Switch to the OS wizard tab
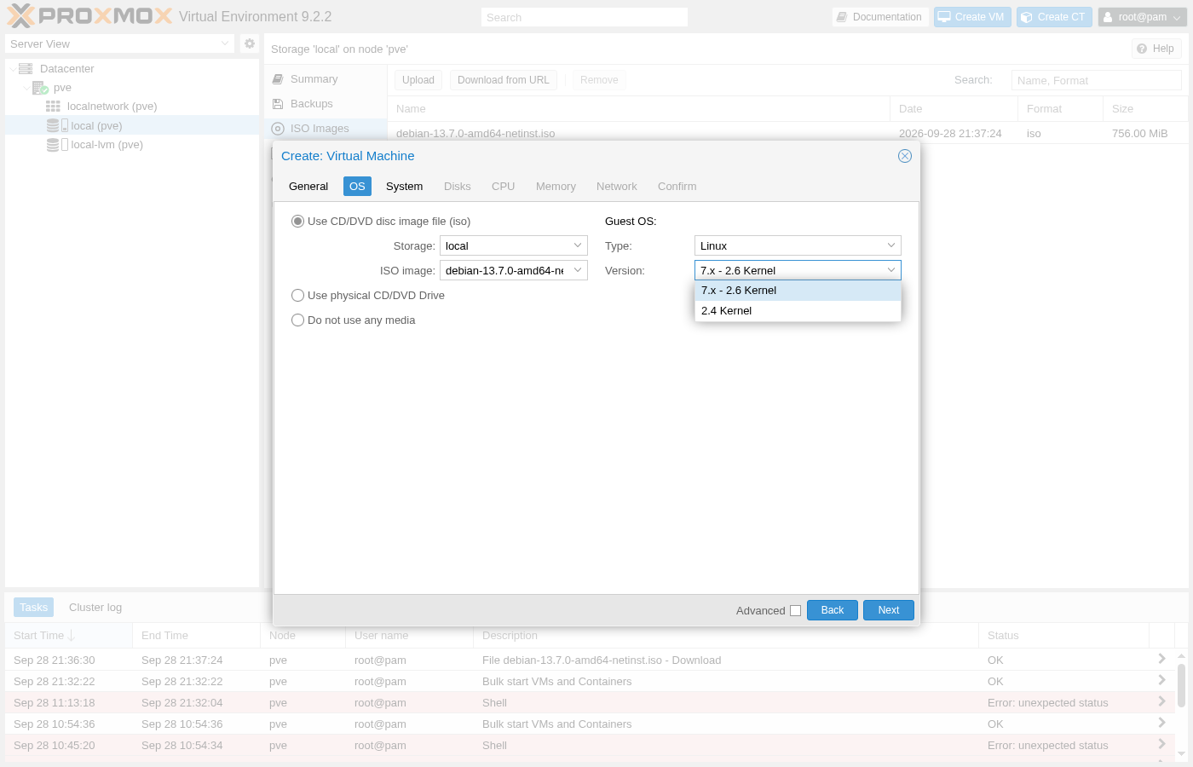Screen dimensions: 1193x767 click(x=357, y=187)
